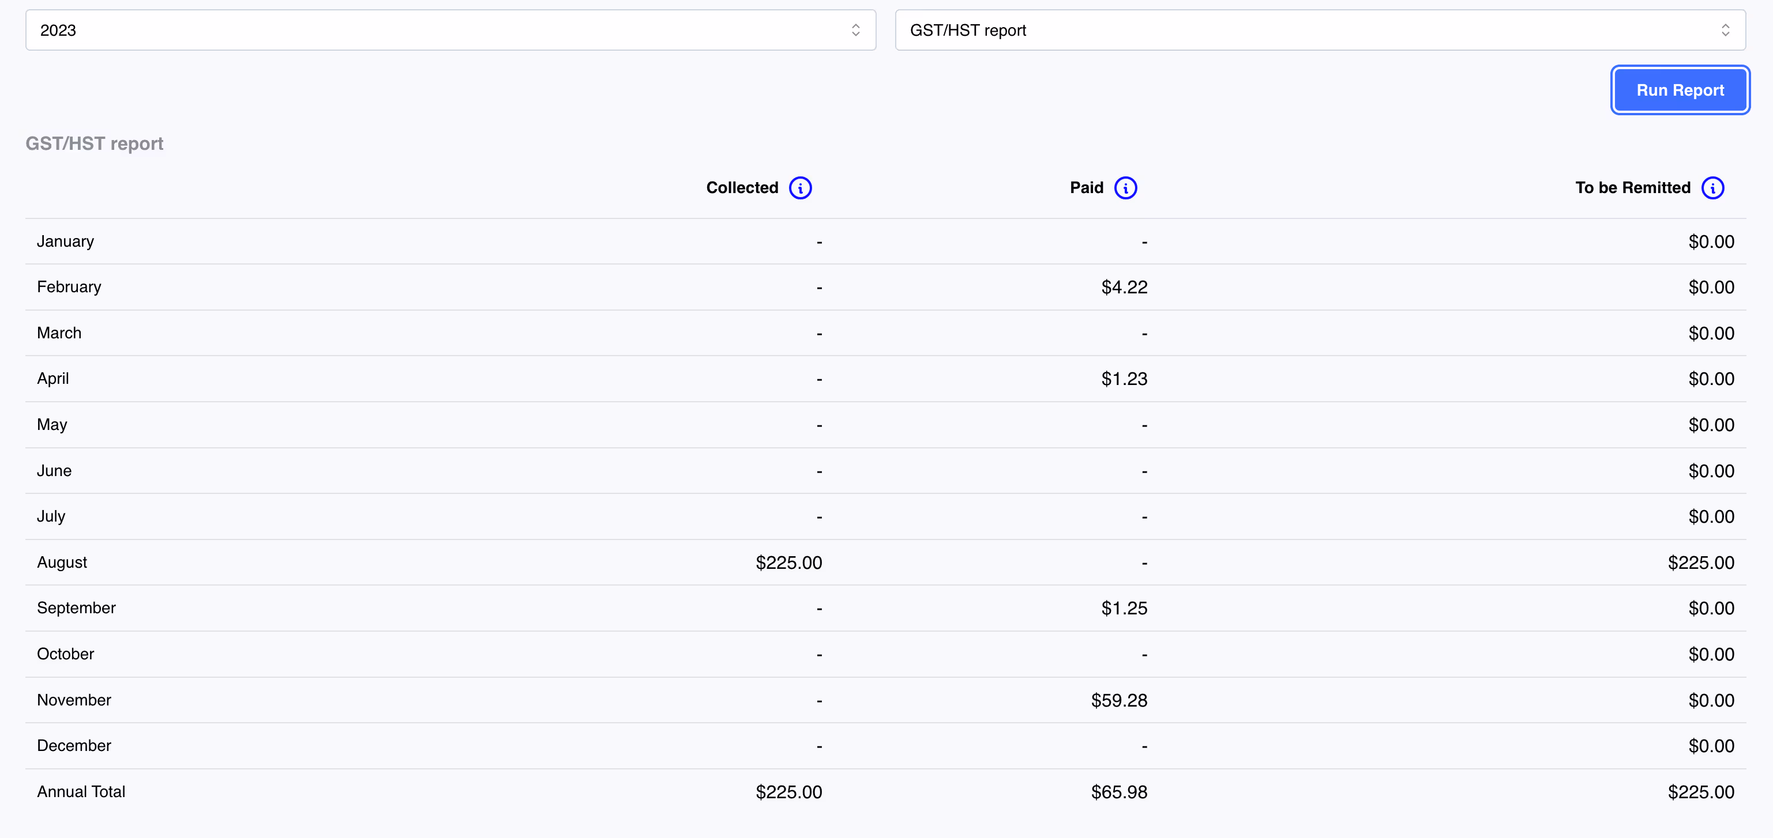Click the January row label
The width and height of the screenshot is (1773, 838).
pyautogui.click(x=65, y=241)
